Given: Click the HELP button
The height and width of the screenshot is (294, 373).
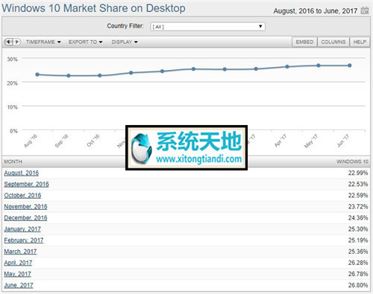Looking at the screenshot, I should click(x=360, y=42).
